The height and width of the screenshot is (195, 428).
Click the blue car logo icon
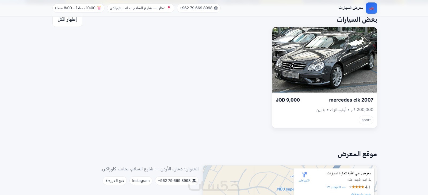(x=371, y=8)
